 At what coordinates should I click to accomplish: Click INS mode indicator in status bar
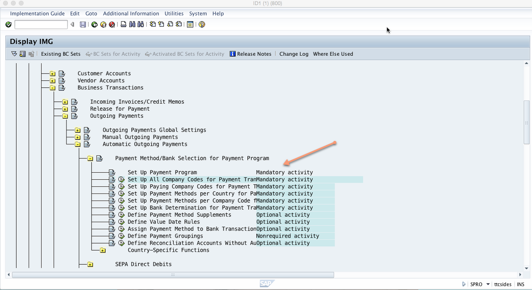coord(520,285)
